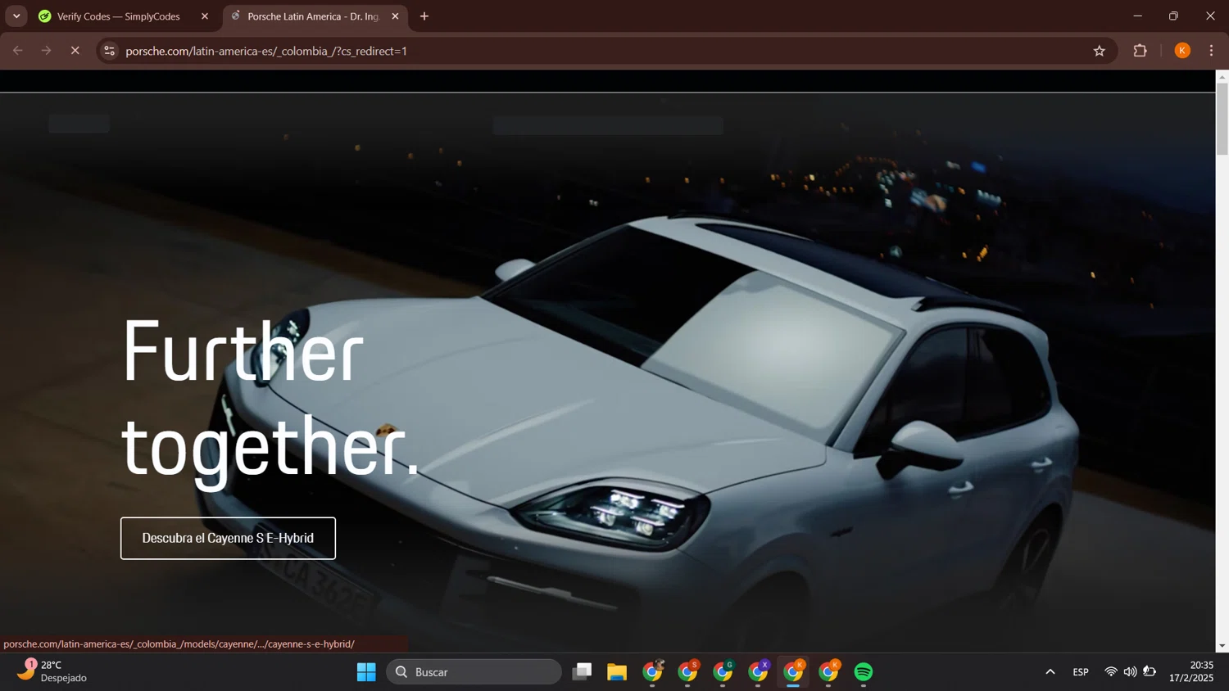Image resolution: width=1229 pixels, height=691 pixels.
Task: Go forward to the next page
Action: coord(47,51)
